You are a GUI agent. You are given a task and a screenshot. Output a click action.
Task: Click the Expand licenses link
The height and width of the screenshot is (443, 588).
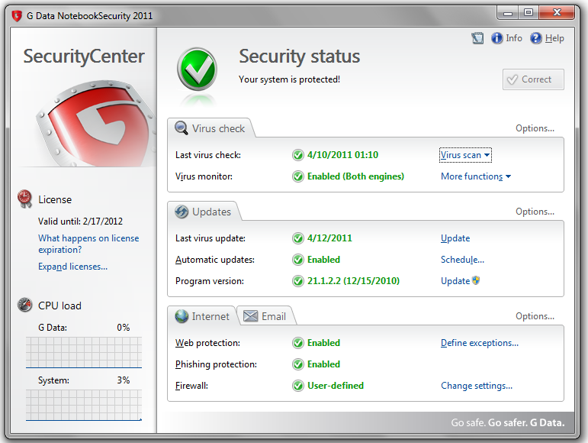72,267
